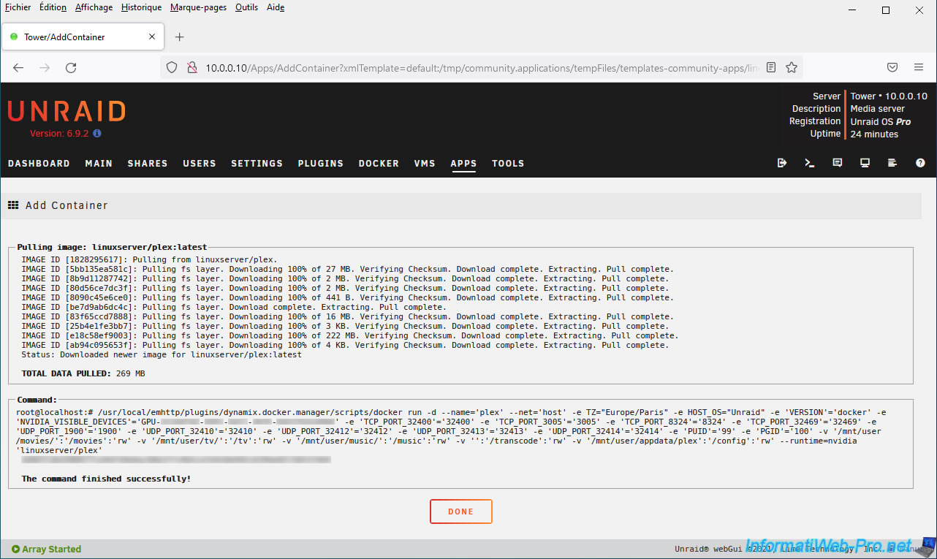This screenshot has width=937, height=559.
Task: Click the Unraid logout icon
Action: click(782, 164)
